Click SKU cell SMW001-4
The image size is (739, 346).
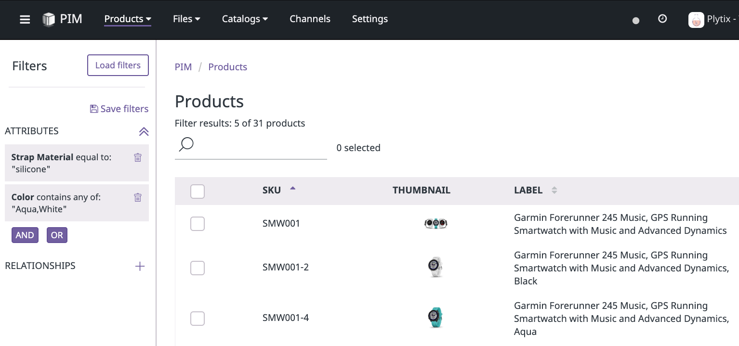click(286, 318)
